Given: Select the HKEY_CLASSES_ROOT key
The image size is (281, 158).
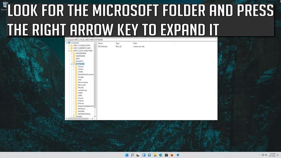Looking at the screenshot, I should point(82,46).
